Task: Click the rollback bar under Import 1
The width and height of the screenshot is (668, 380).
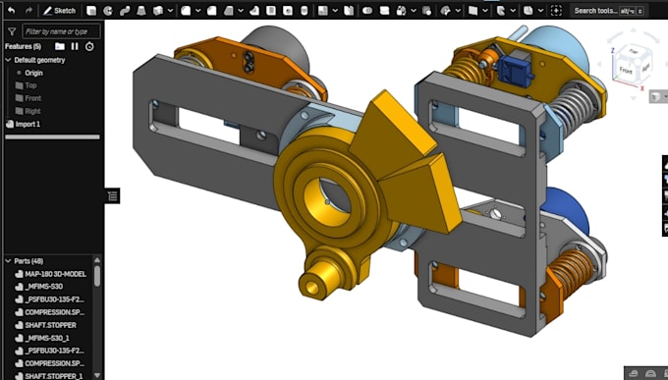Action: [52, 136]
